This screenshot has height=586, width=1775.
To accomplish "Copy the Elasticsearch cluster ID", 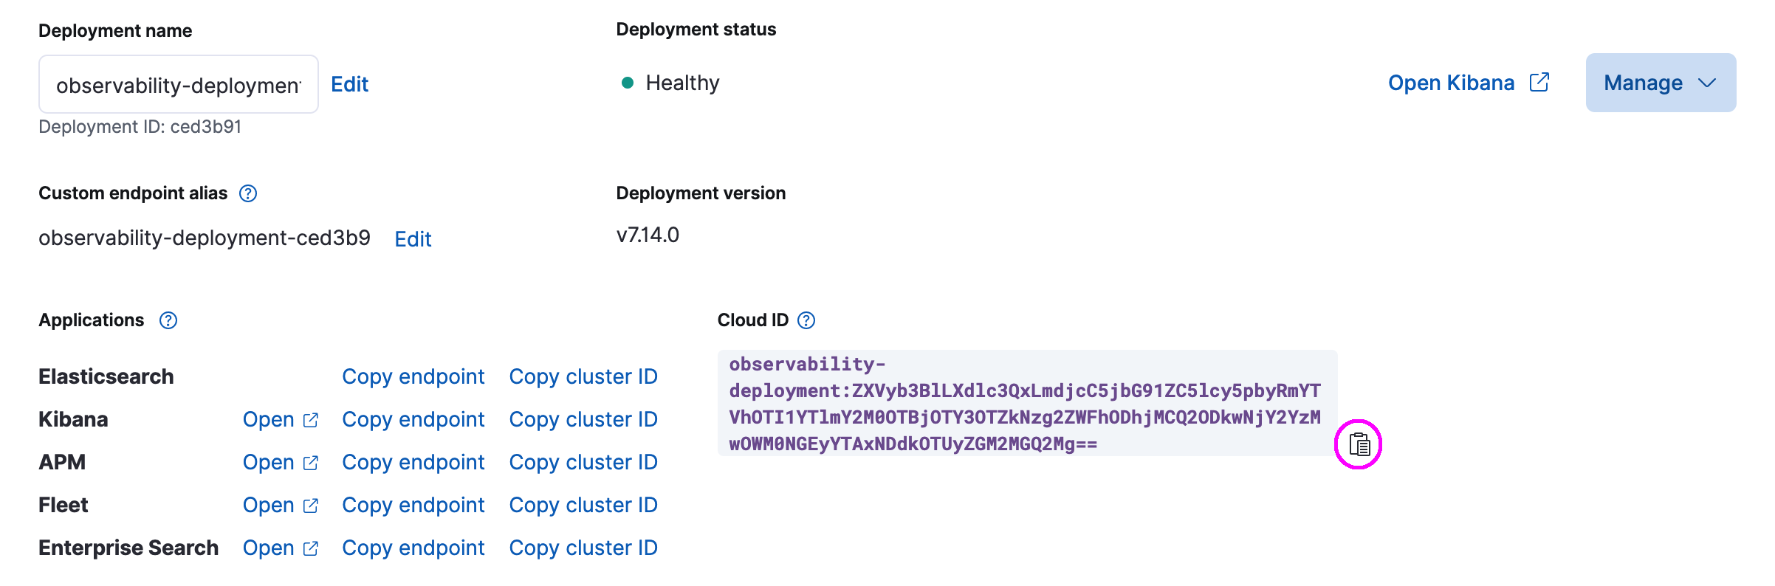I will coord(583,376).
